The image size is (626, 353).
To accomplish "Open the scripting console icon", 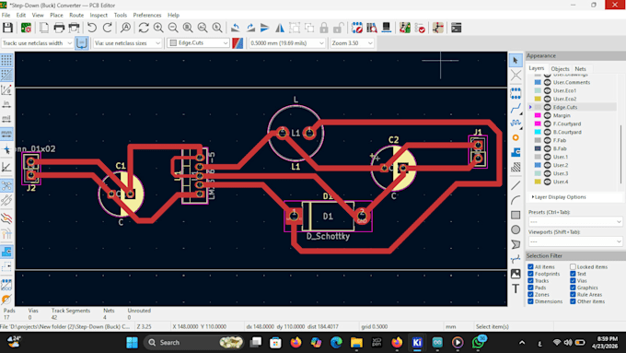I will coord(457,28).
